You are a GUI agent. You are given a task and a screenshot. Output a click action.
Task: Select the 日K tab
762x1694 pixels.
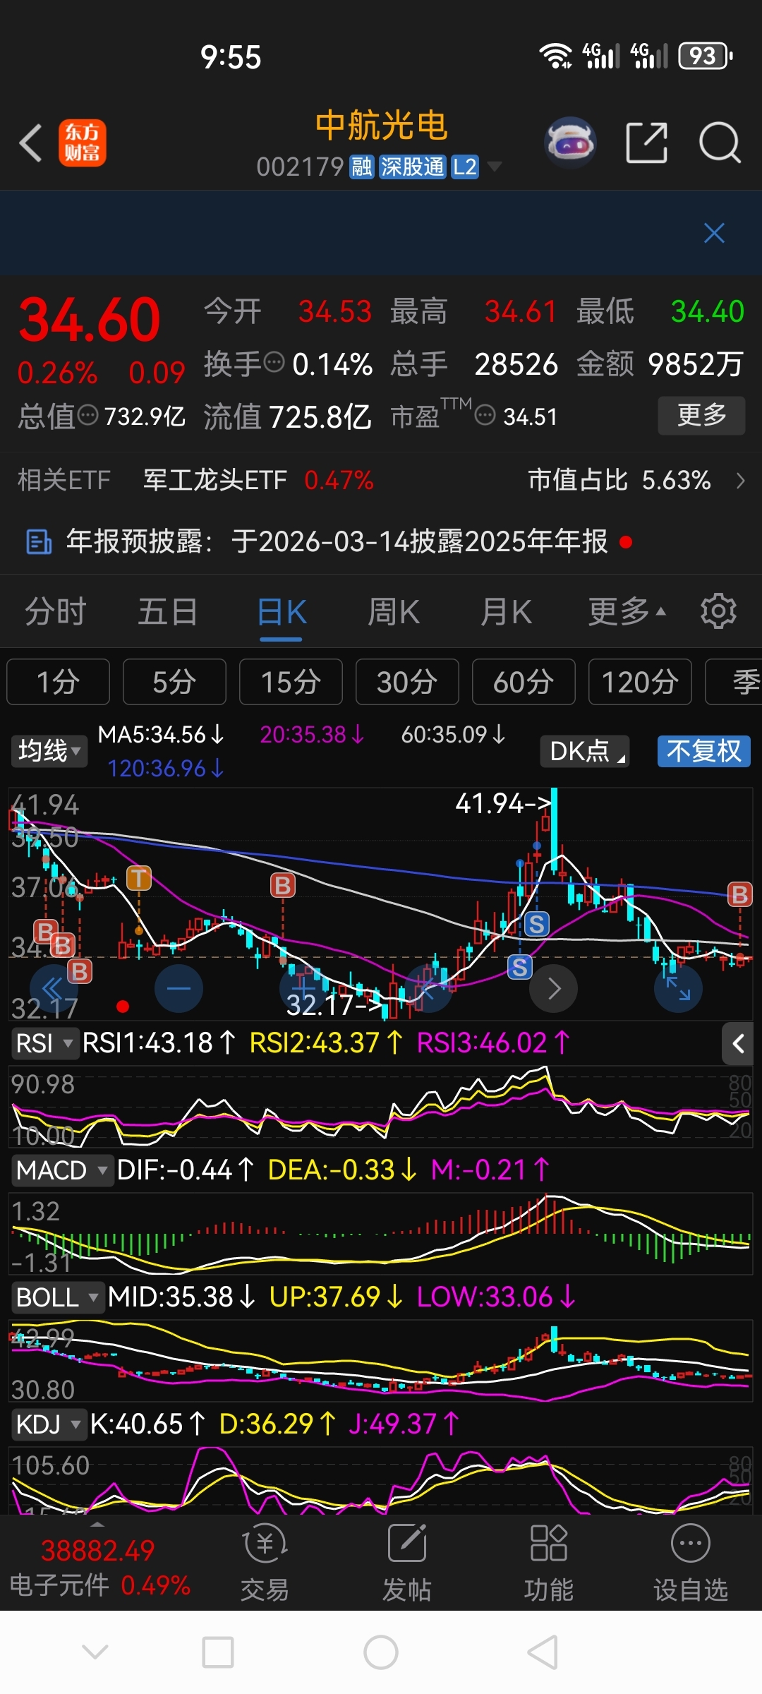(x=282, y=611)
